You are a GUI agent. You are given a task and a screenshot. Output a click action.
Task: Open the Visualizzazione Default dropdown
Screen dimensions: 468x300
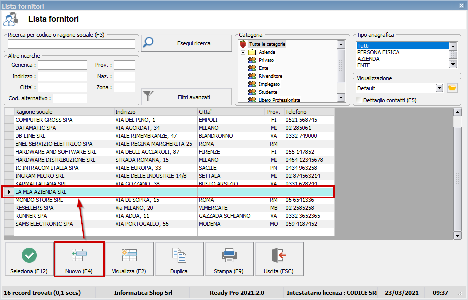pyautogui.click(x=439, y=88)
